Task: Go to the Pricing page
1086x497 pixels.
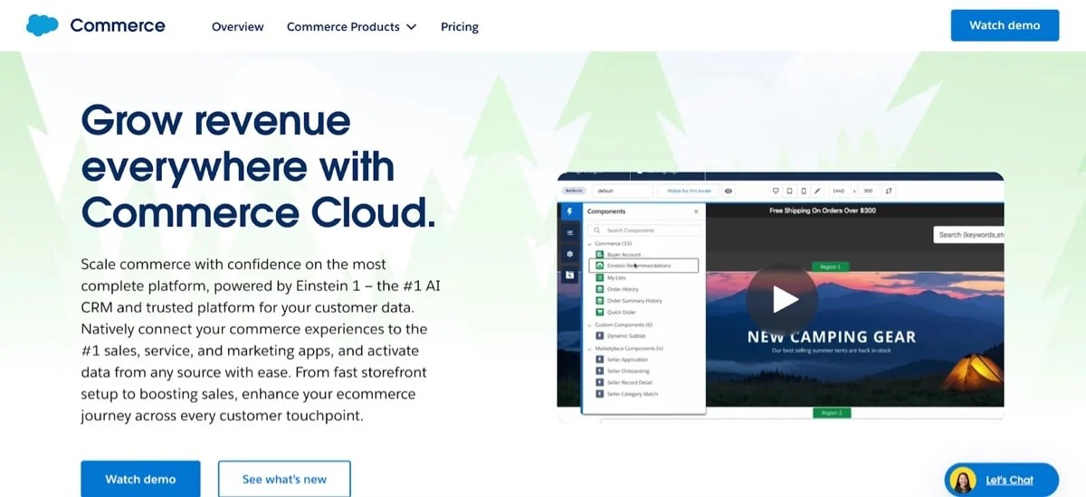Action: 460,26
